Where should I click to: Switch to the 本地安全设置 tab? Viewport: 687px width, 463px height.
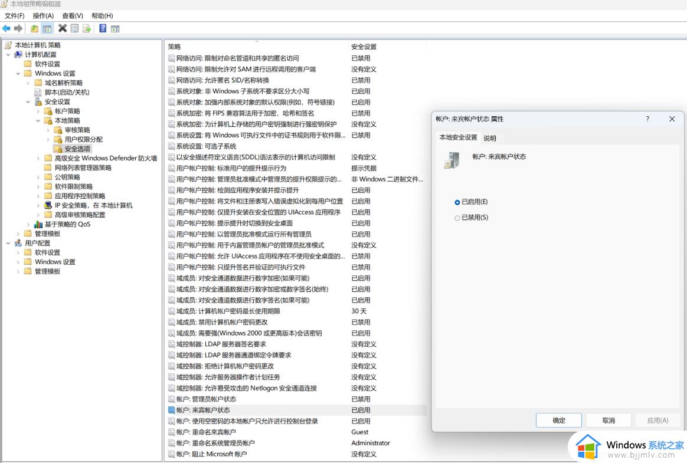(458, 137)
